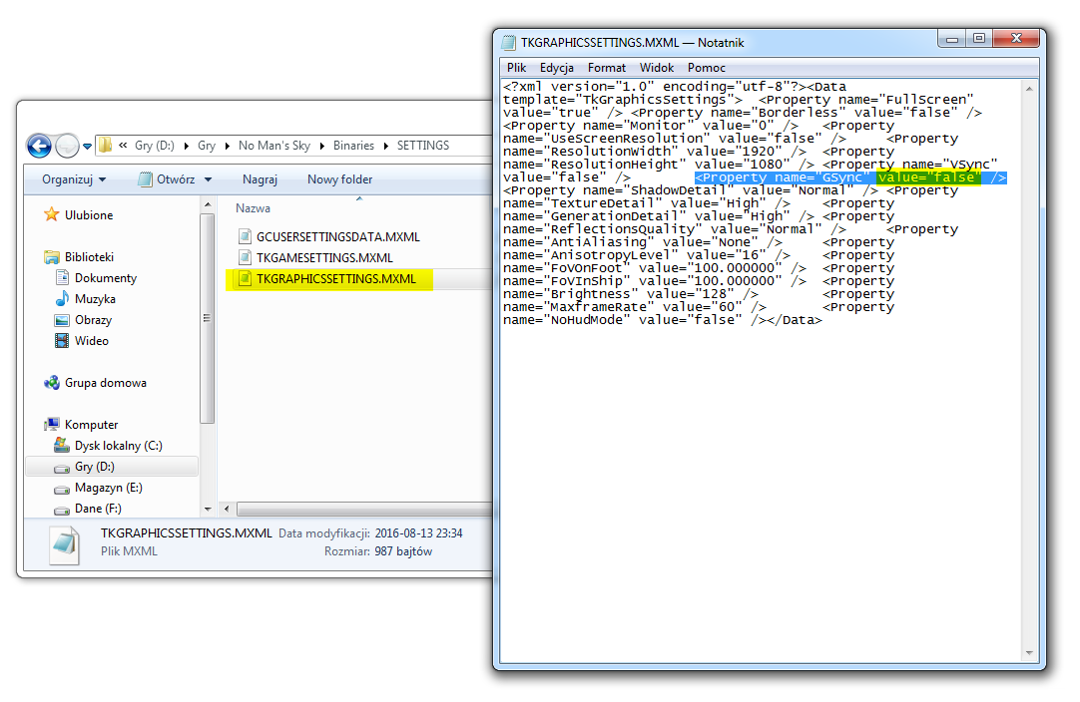Open the Format menu in Notatnik

(607, 68)
